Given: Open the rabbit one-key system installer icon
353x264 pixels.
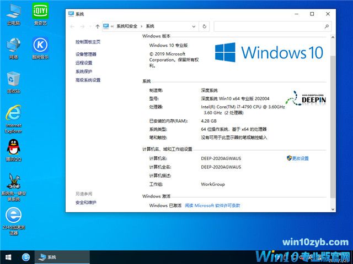Looking at the screenshot, I should point(13,187).
